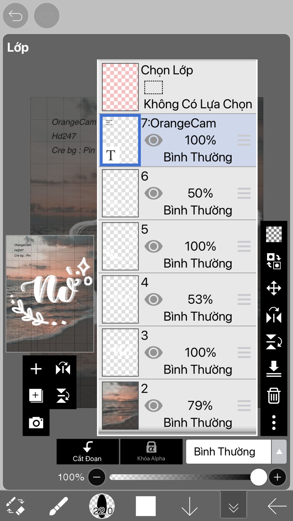Open the move/transform layer tool
The width and height of the screenshot is (293, 521).
point(274,288)
